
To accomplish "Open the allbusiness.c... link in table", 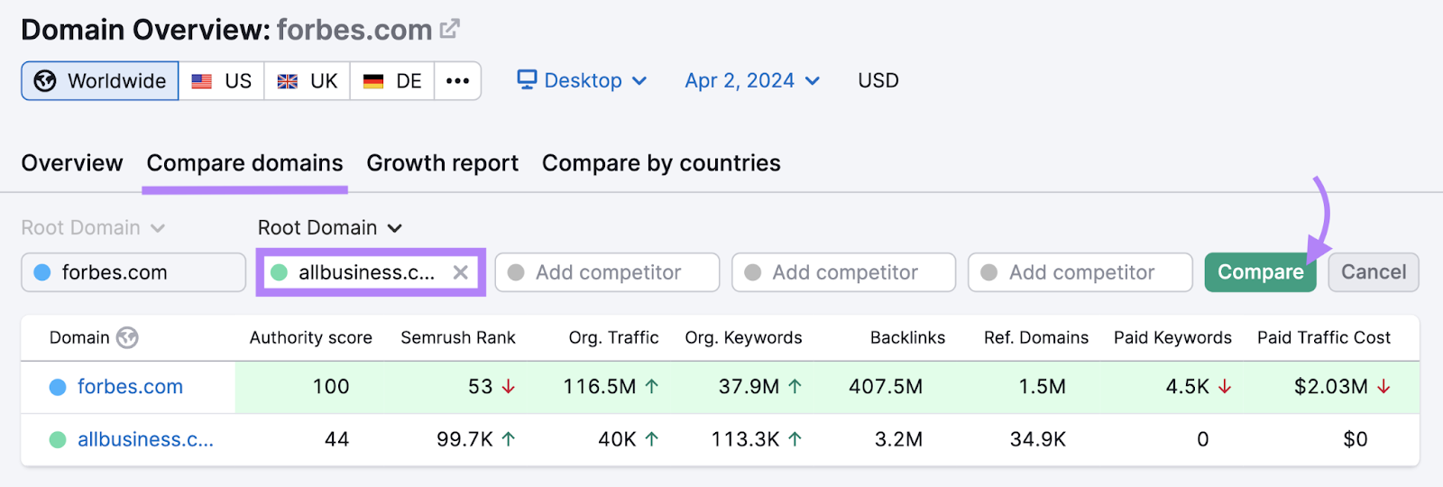I will (x=145, y=440).
